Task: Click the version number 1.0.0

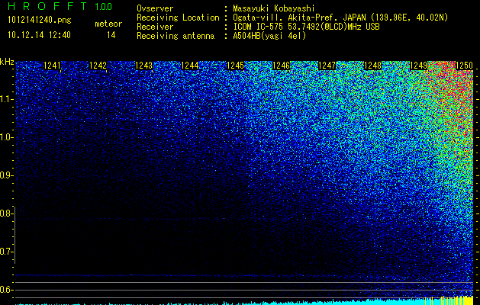Action: pos(104,6)
